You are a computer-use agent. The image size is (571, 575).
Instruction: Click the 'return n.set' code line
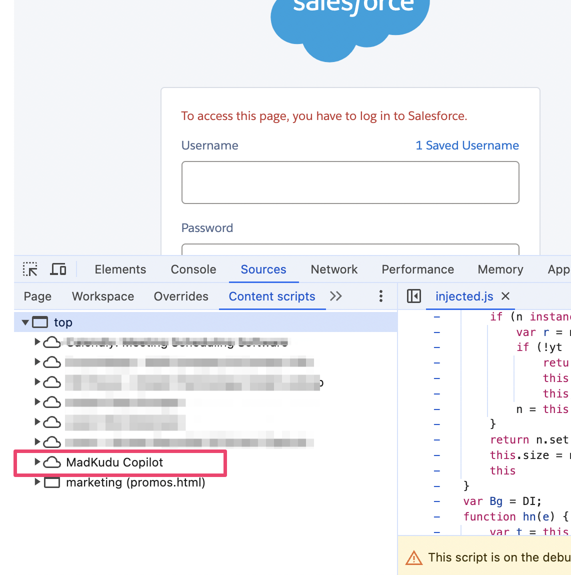pos(529,439)
